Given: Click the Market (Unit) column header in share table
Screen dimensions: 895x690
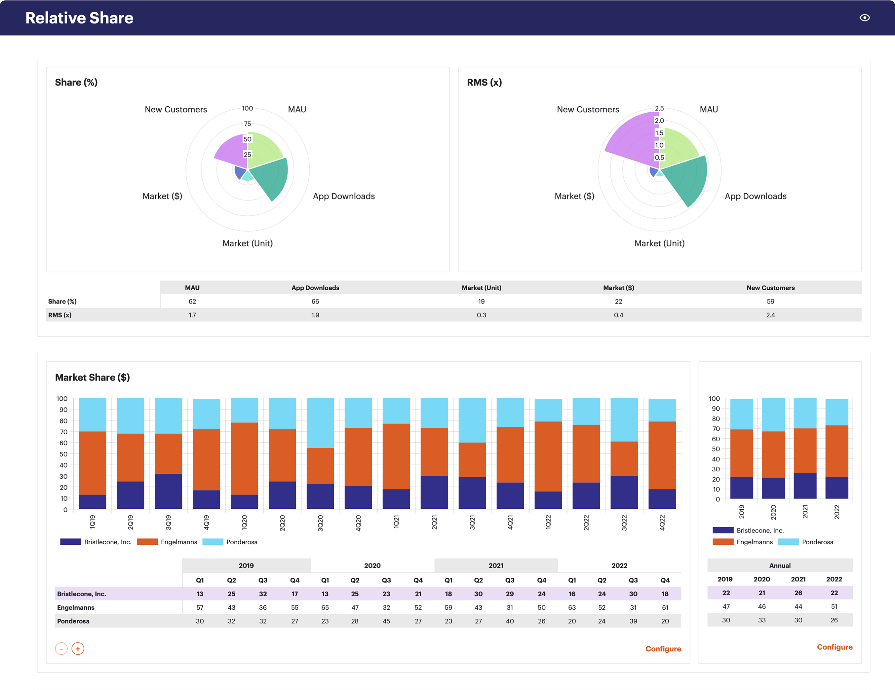Looking at the screenshot, I should 482,288.
